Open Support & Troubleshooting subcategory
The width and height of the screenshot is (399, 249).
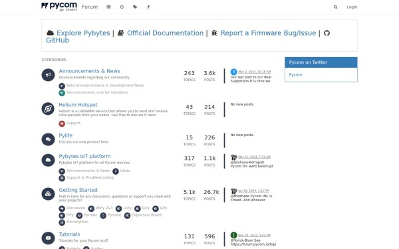pyautogui.click(x=90, y=177)
